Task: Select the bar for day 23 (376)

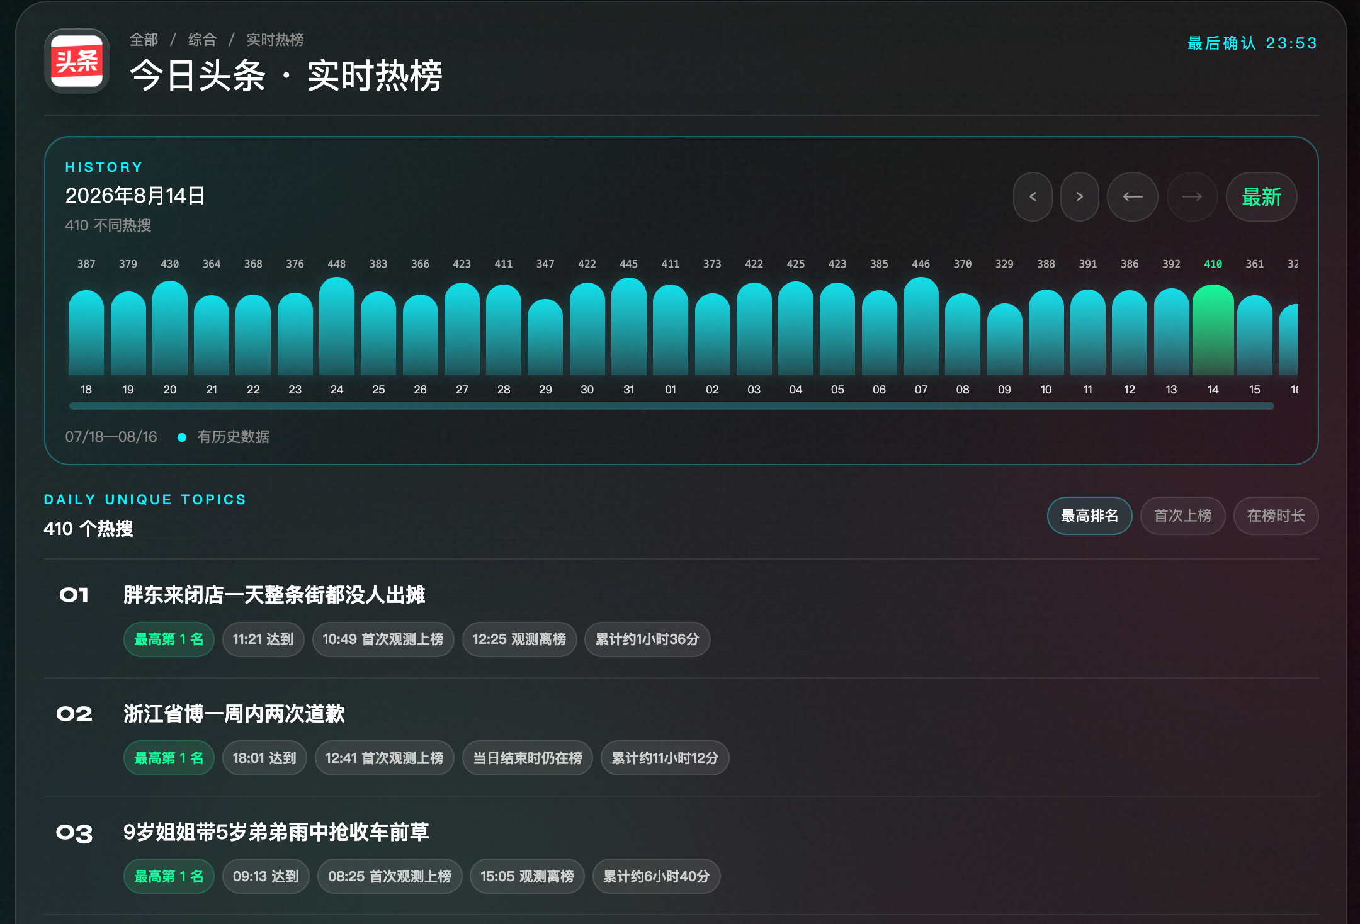Action: pos(295,334)
